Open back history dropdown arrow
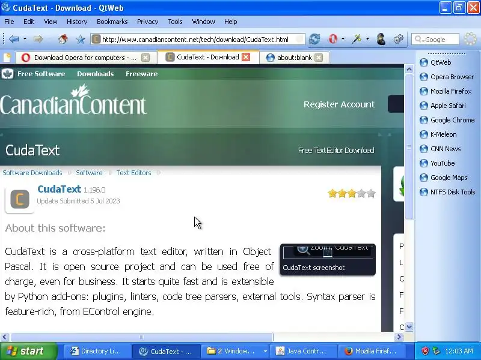 point(25,39)
